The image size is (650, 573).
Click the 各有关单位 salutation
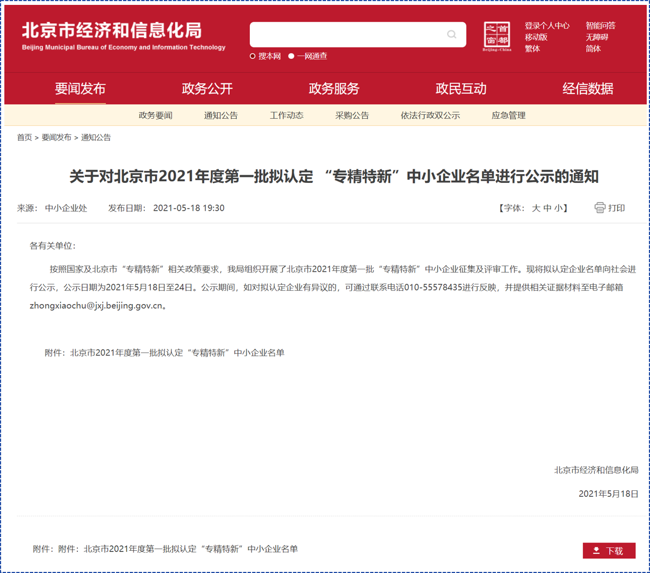pos(53,246)
